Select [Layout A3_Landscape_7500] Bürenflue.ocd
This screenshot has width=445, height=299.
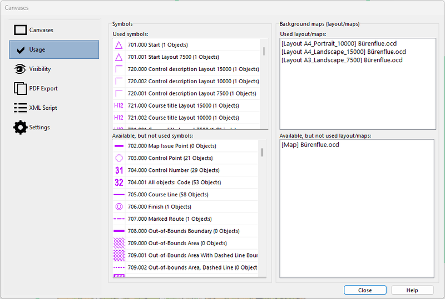(x=342, y=60)
